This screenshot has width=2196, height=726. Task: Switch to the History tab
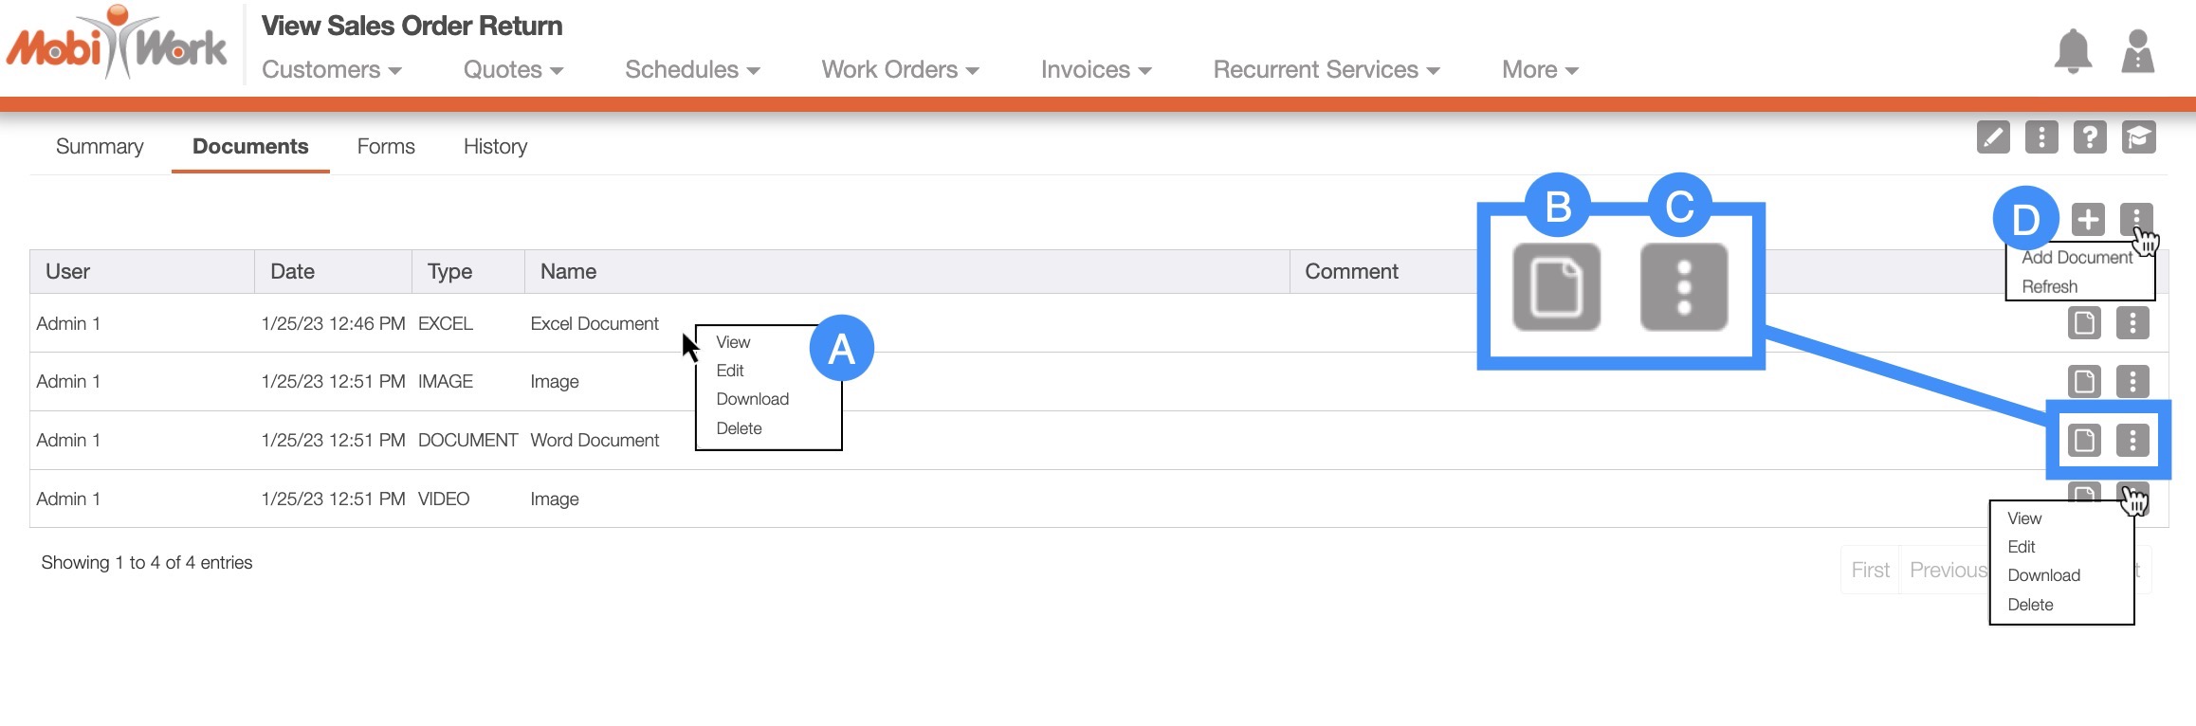click(x=495, y=147)
